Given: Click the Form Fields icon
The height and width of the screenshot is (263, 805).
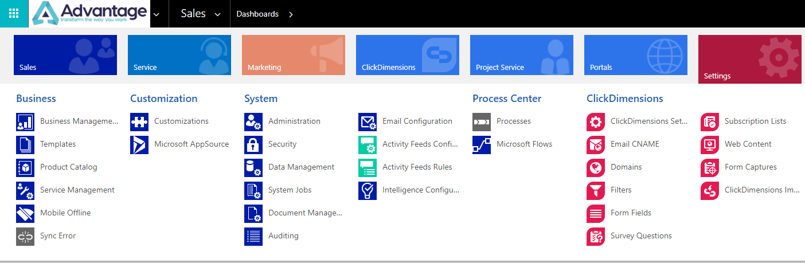Looking at the screenshot, I should click(x=596, y=214).
